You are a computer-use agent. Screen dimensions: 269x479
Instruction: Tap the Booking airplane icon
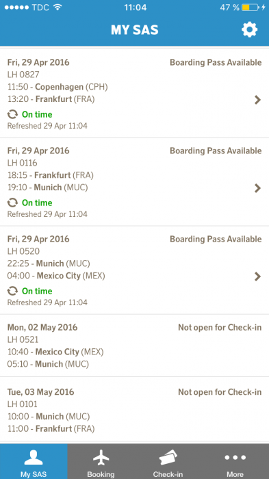pyautogui.click(x=101, y=458)
